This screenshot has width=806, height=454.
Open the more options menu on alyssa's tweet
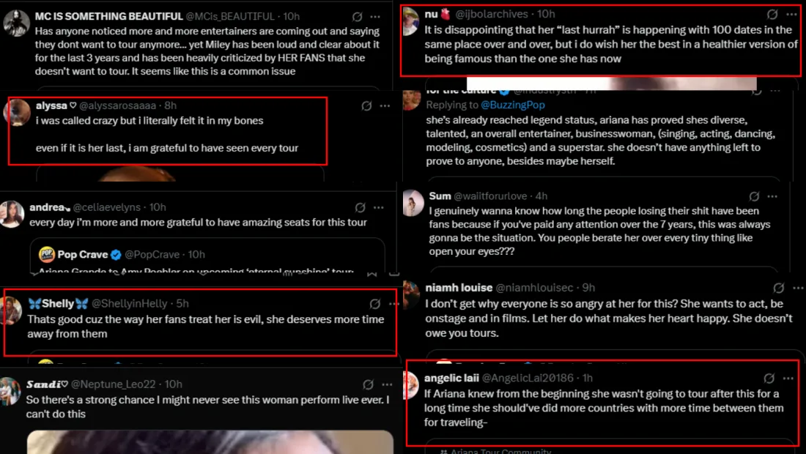(385, 106)
